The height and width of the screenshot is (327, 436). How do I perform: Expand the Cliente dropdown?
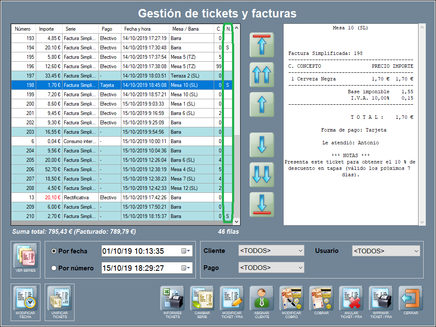(x=271, y=251)
